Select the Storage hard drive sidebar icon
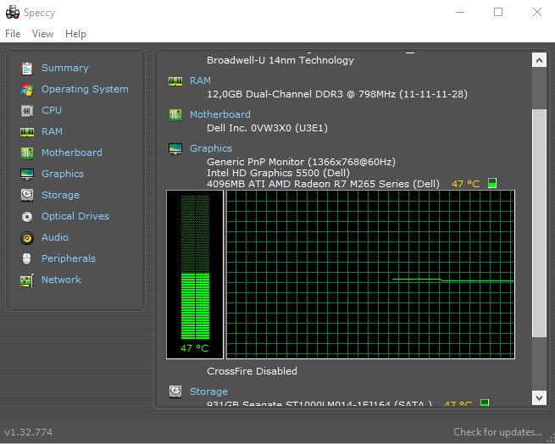 (x=27, y=195)
